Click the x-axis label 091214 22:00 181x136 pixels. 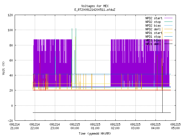pyautogui.click(x=35, y=126)
